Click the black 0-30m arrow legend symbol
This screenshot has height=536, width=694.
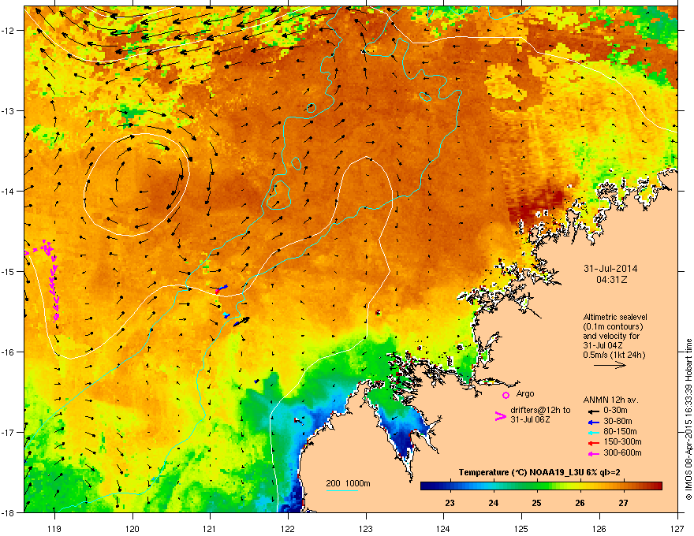592,411
